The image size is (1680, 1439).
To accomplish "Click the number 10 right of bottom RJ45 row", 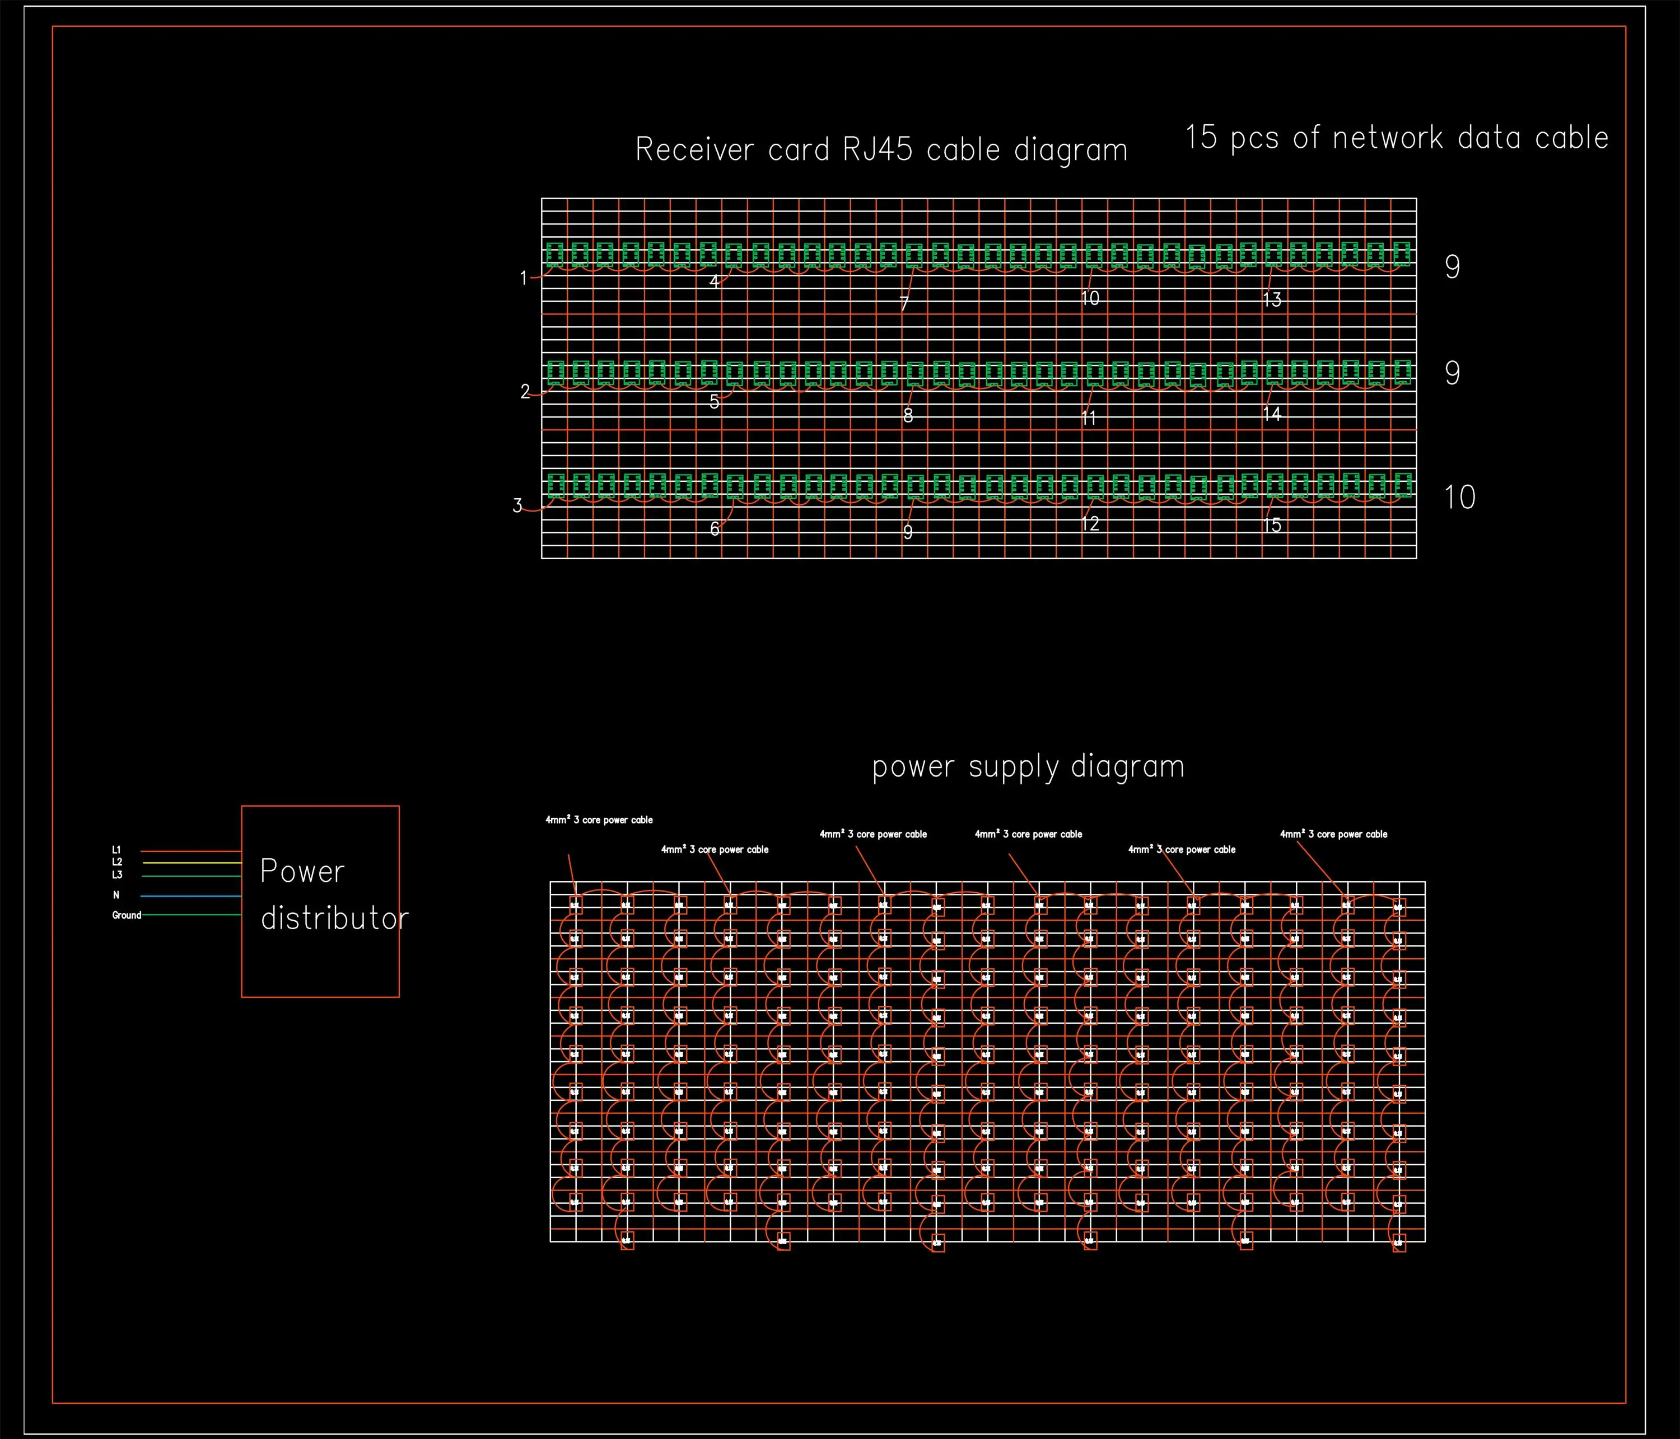I will [1459, 498].
